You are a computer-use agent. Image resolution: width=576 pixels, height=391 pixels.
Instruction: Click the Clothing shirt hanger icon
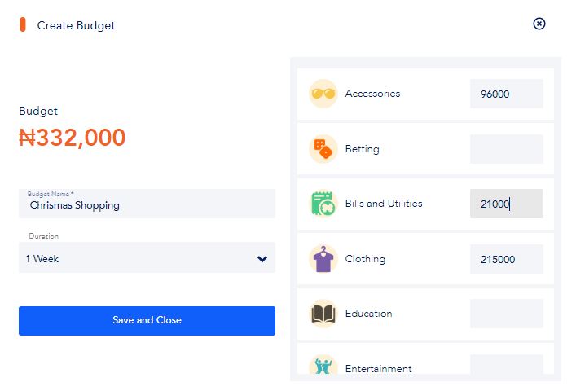[323, 259]
